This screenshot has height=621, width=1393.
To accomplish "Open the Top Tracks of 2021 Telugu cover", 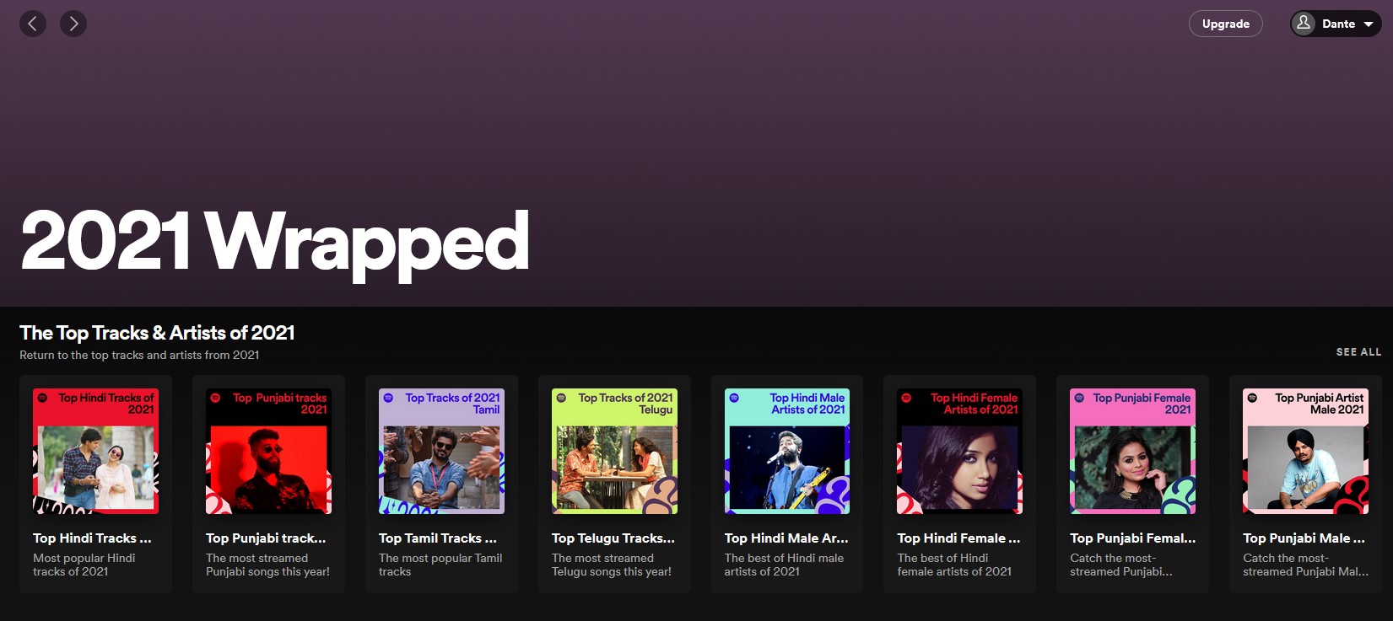I will 614,451.
